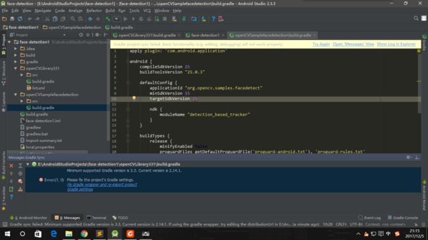This screenshot has width=428, height=240.
Task: Click the Sync Project with Gradle icon
Action: coord(184,19)
